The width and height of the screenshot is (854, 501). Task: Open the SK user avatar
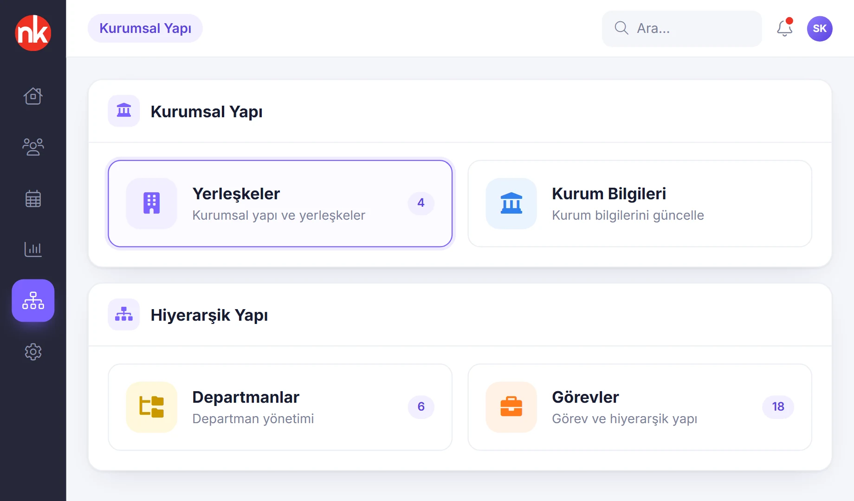point(820,29)
